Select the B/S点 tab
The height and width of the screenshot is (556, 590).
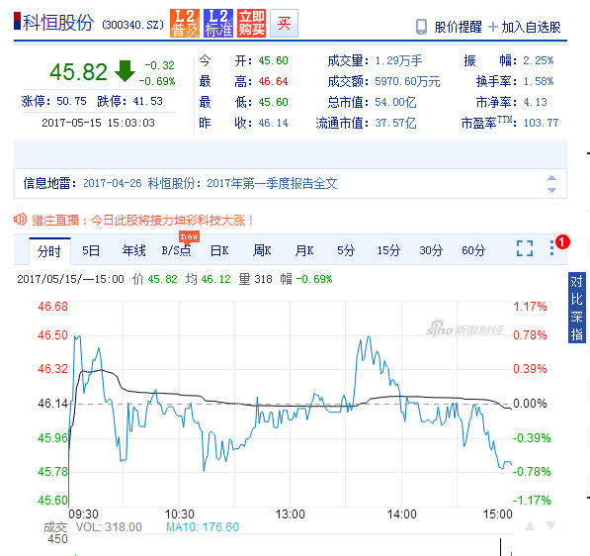tap(176, 250)
